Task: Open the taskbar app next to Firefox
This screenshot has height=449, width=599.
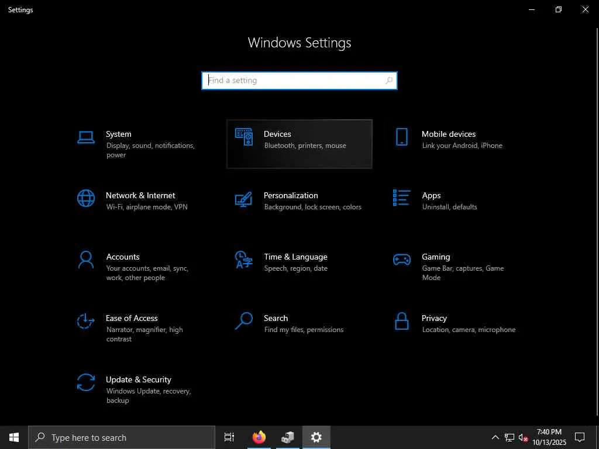Action: (288, 437)
